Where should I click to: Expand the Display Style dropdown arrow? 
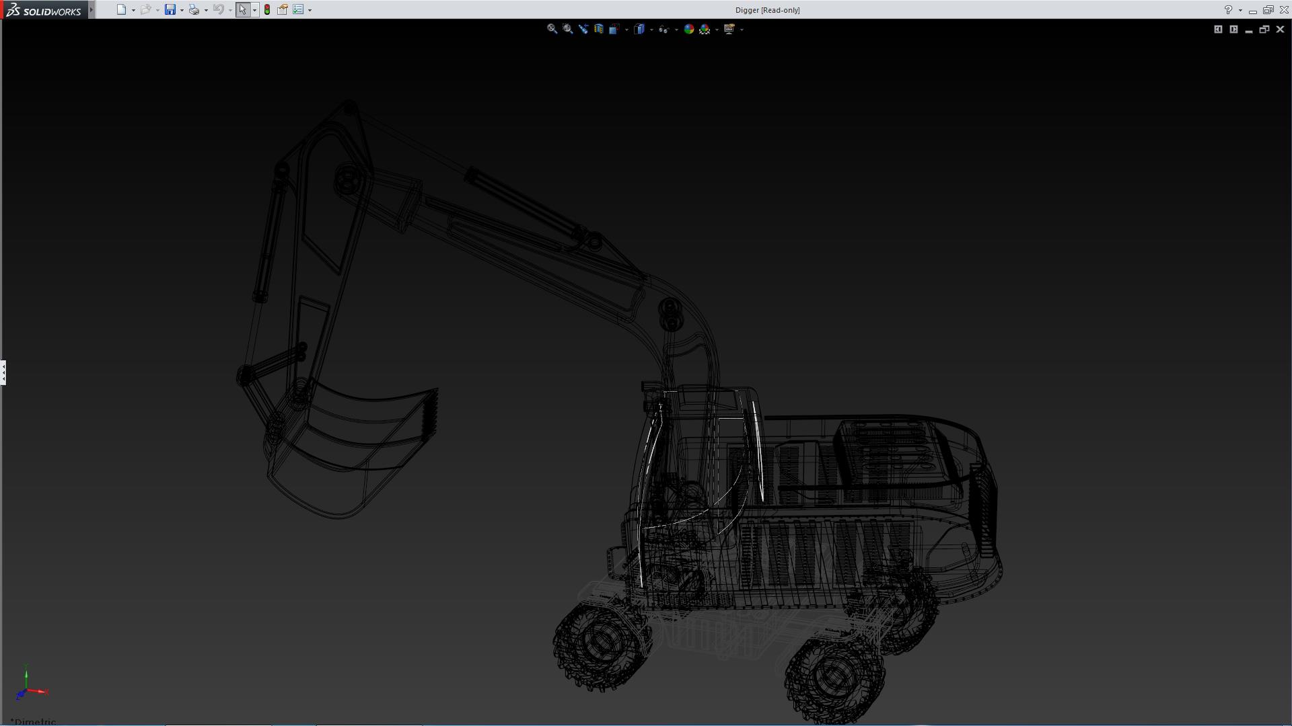(x=651, y=30)
